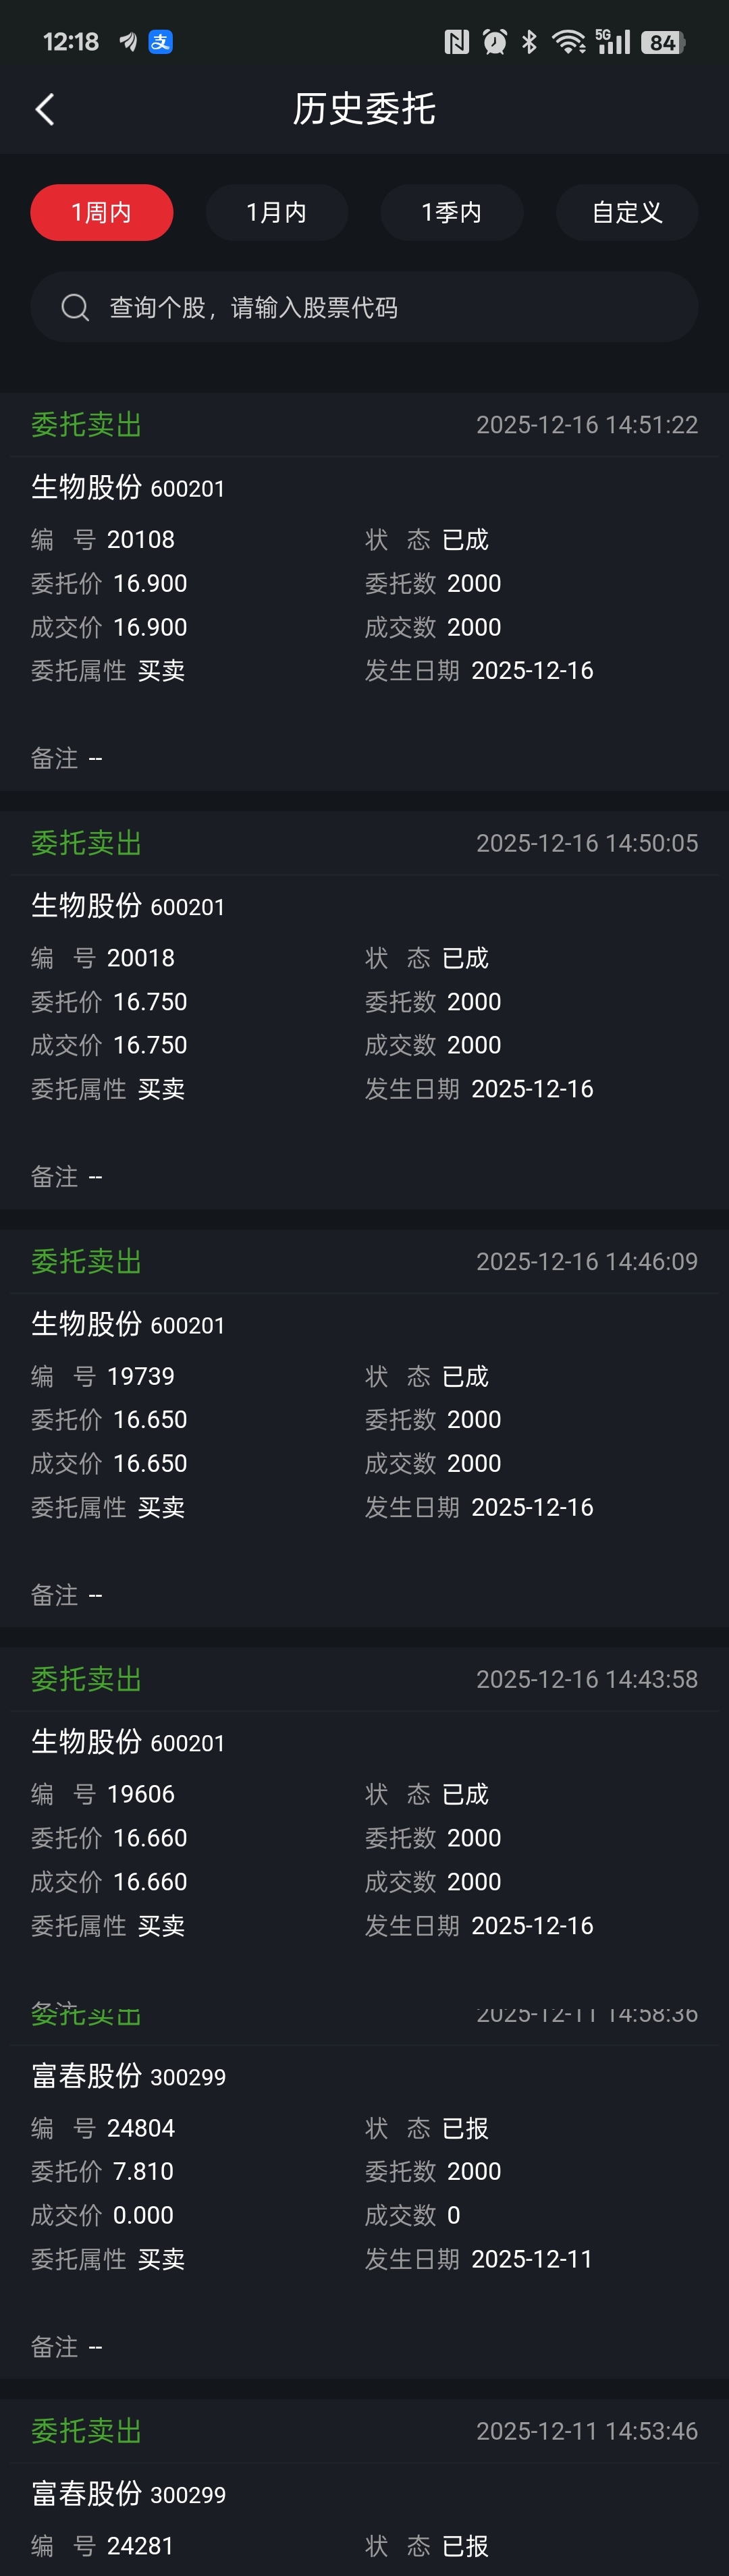Switch to the 1月内 filter tab
The height and width of the screenshot is (2576, 729).
[277, 212]
